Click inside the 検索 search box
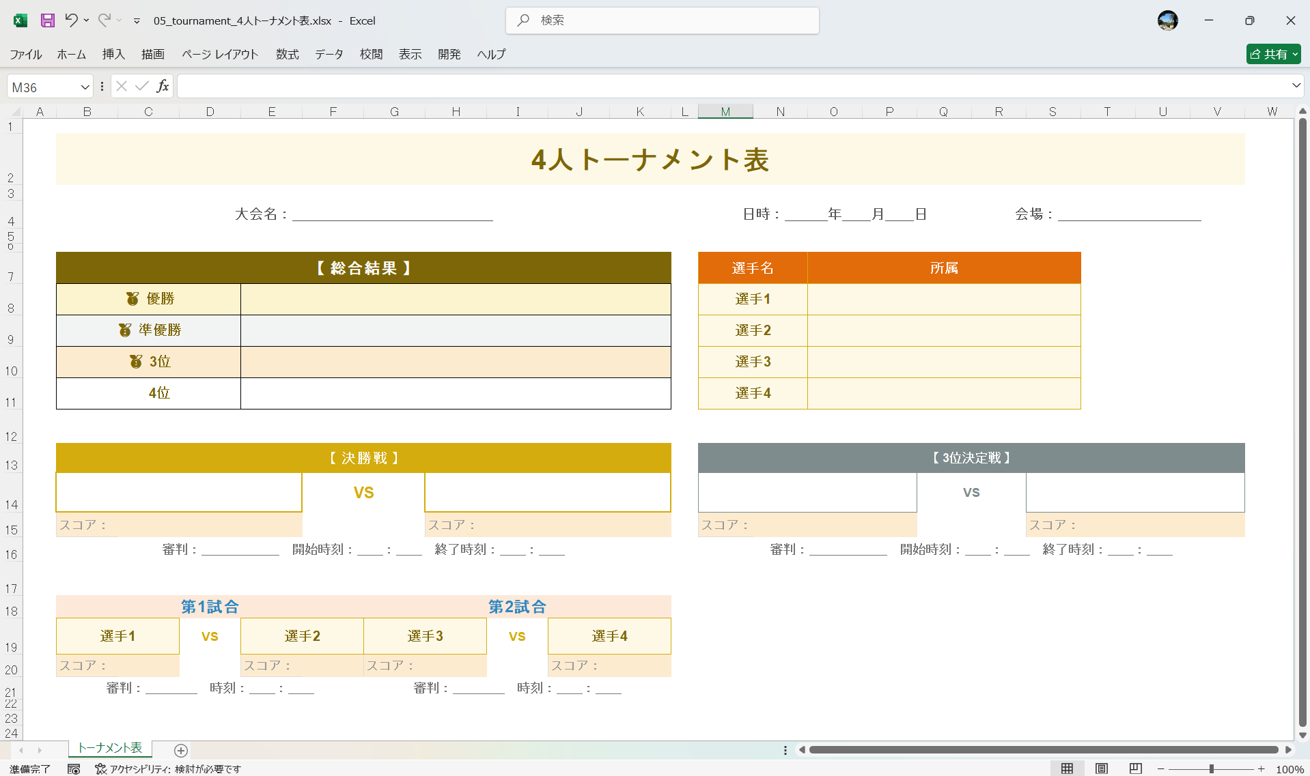 (661, 20)
